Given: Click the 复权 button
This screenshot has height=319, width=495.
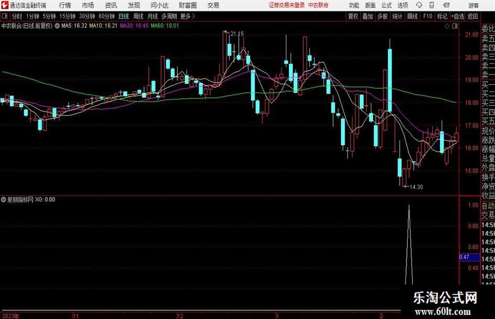Looking at the screenshot, I should (353, 16).
